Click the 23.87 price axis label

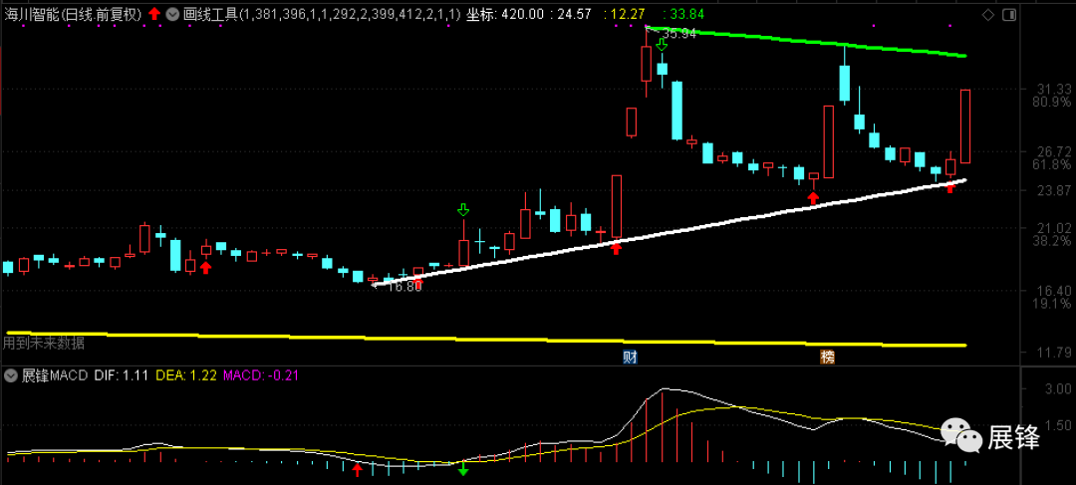[1055, 189]
